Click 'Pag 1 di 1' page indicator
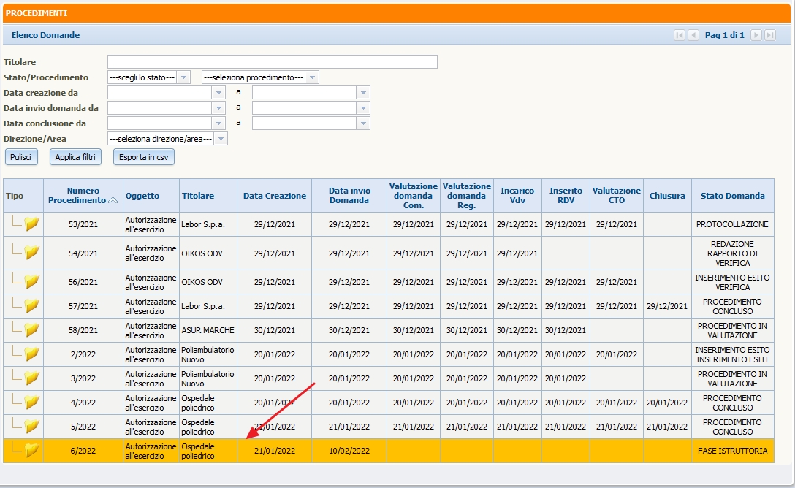The image size is (795, 488). pos(725,35)
